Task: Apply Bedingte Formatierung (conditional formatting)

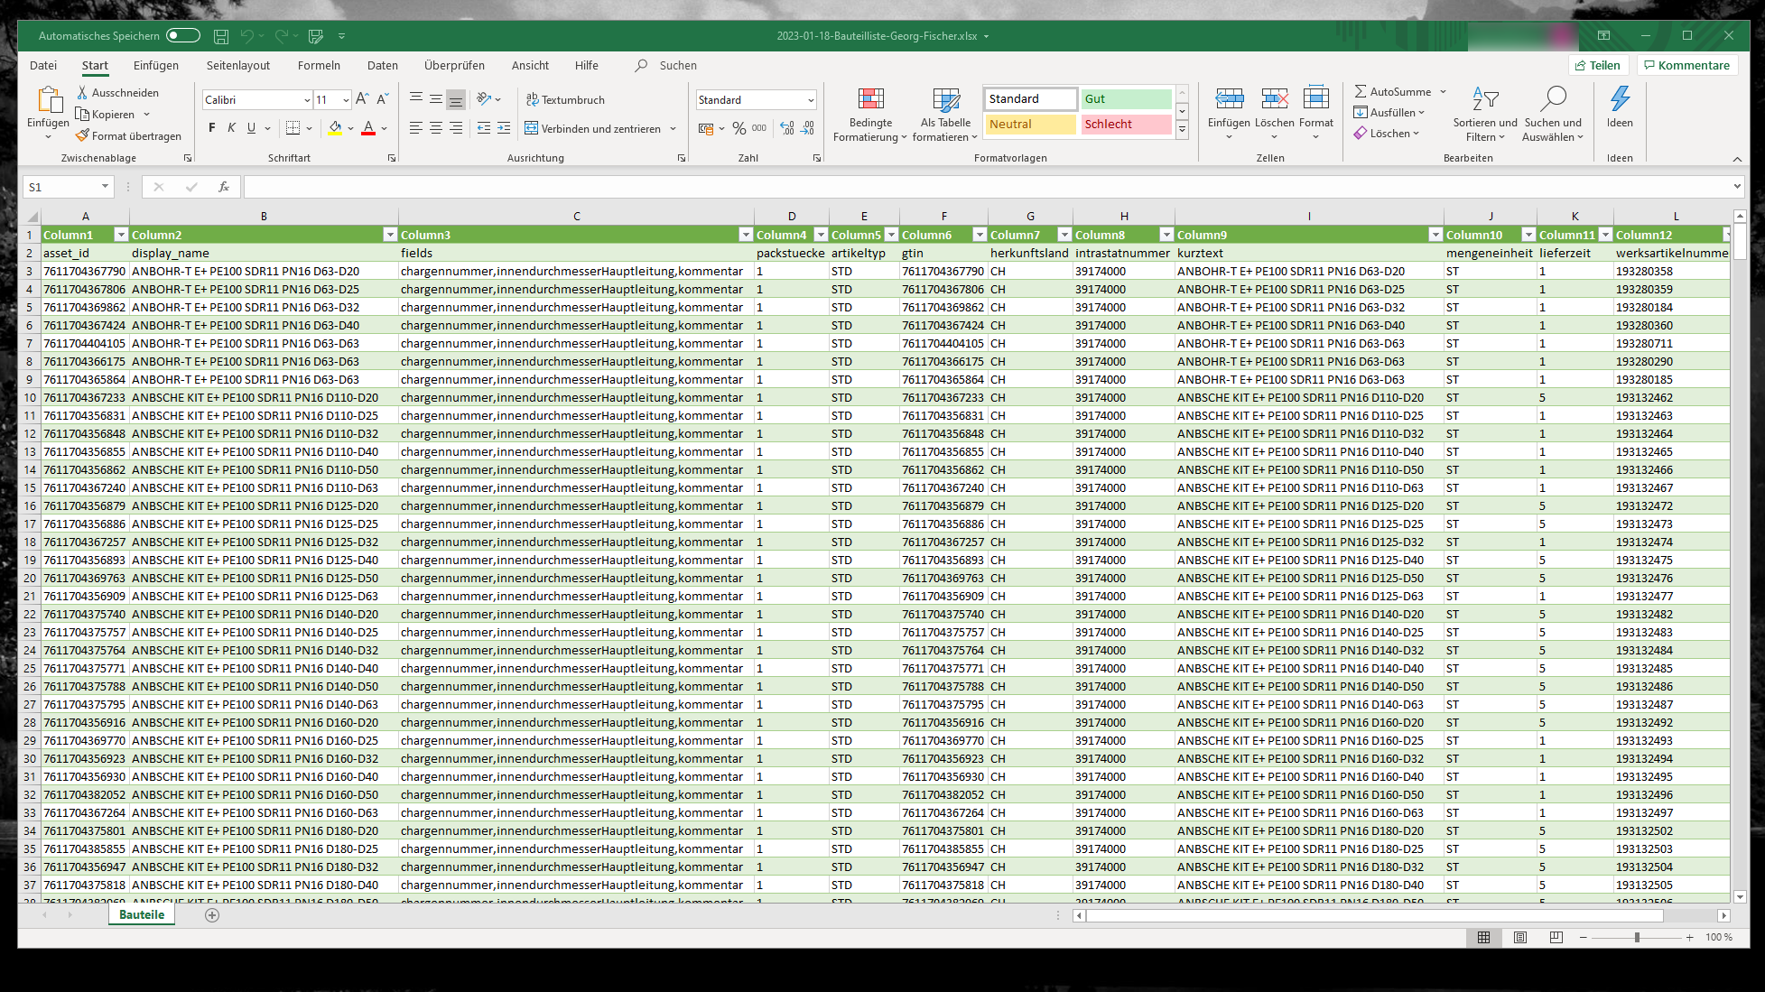Action: (869, 113)
